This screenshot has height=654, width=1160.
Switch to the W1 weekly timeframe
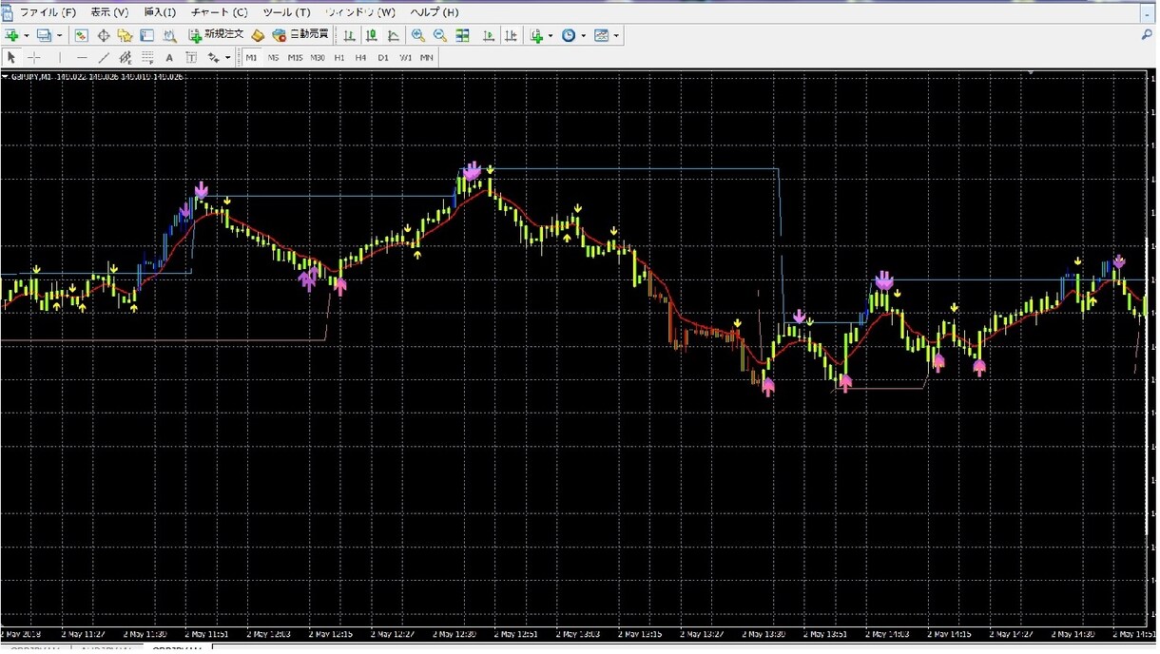pyautogui.click(x=405, y=57)
